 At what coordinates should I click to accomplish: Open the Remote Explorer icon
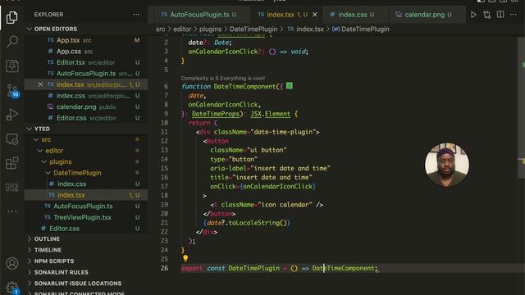click(12, 139)
